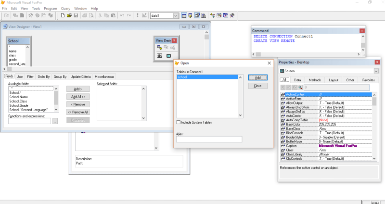
Task: Open the Document View toolbar icon
Action: pos(204,15)
